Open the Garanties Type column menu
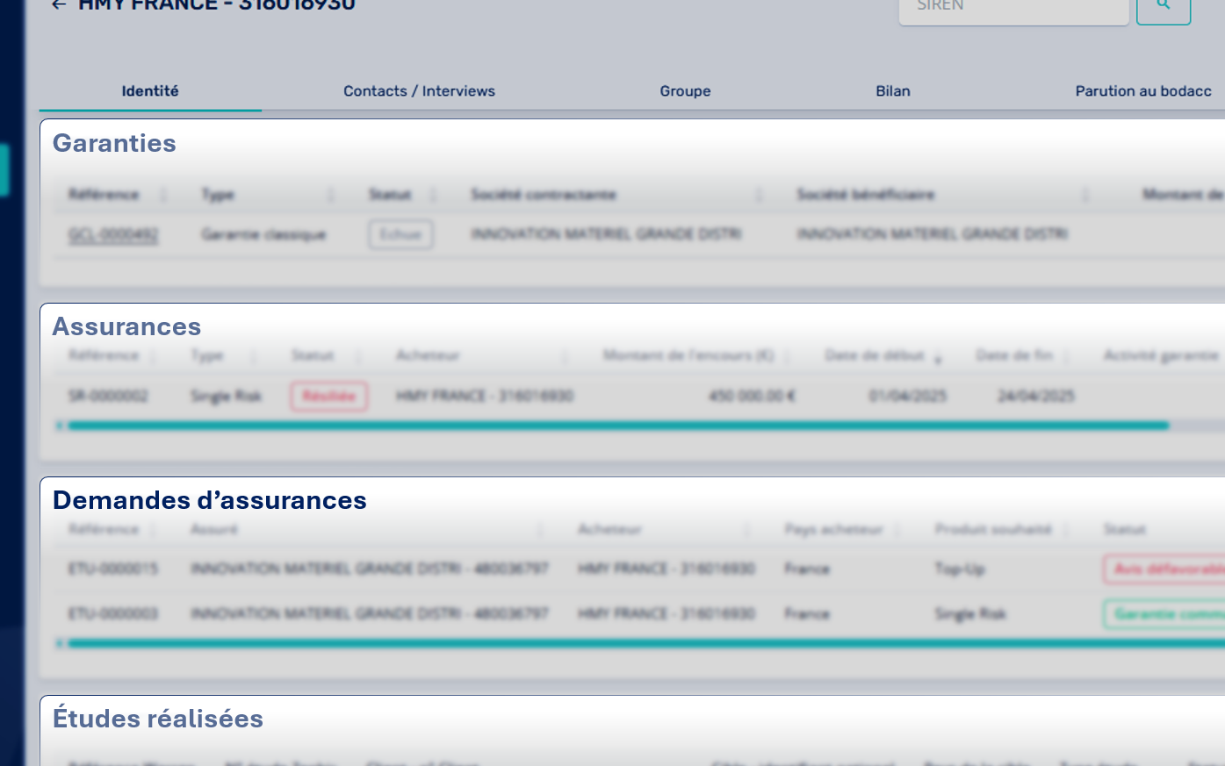Screen dimensions: 1225x766 331,195
